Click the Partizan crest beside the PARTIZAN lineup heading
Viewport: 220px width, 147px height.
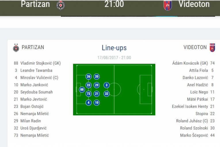(16, 48)
